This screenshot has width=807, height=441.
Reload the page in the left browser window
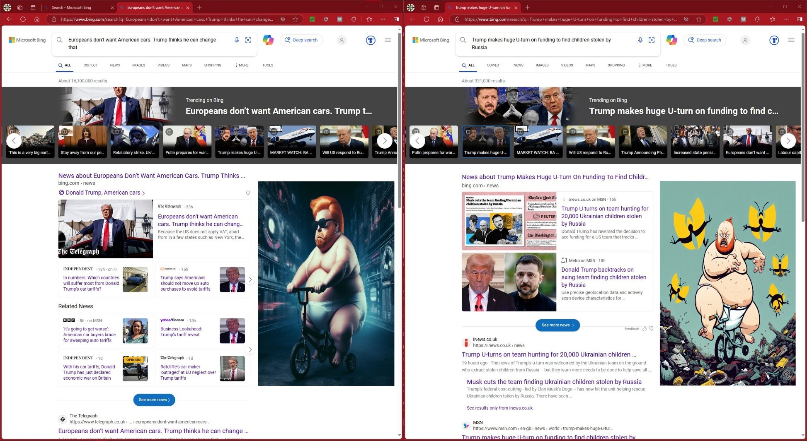[23, 19]
